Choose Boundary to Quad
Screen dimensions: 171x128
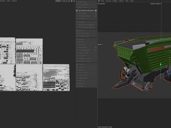pos(86,61)
